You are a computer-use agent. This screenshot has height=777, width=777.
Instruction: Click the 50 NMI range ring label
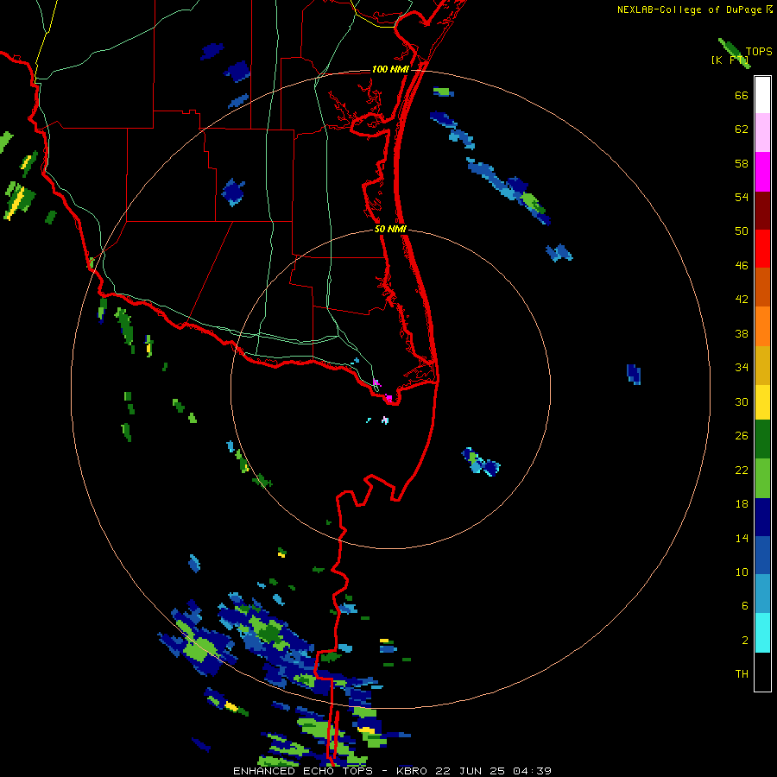390,229
